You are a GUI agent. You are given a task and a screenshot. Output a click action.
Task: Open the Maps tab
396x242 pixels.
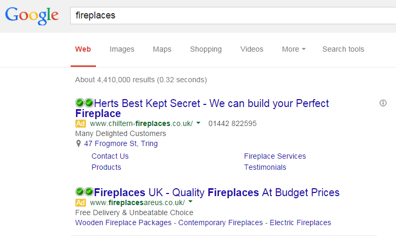coord(162,49)
